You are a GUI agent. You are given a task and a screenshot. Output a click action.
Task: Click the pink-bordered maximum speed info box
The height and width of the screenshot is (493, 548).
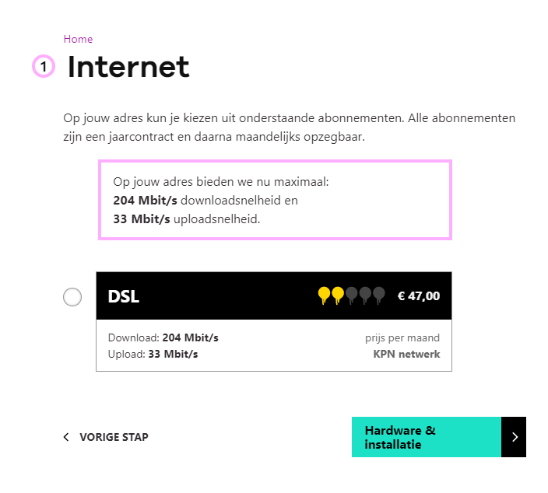[275, 201]
